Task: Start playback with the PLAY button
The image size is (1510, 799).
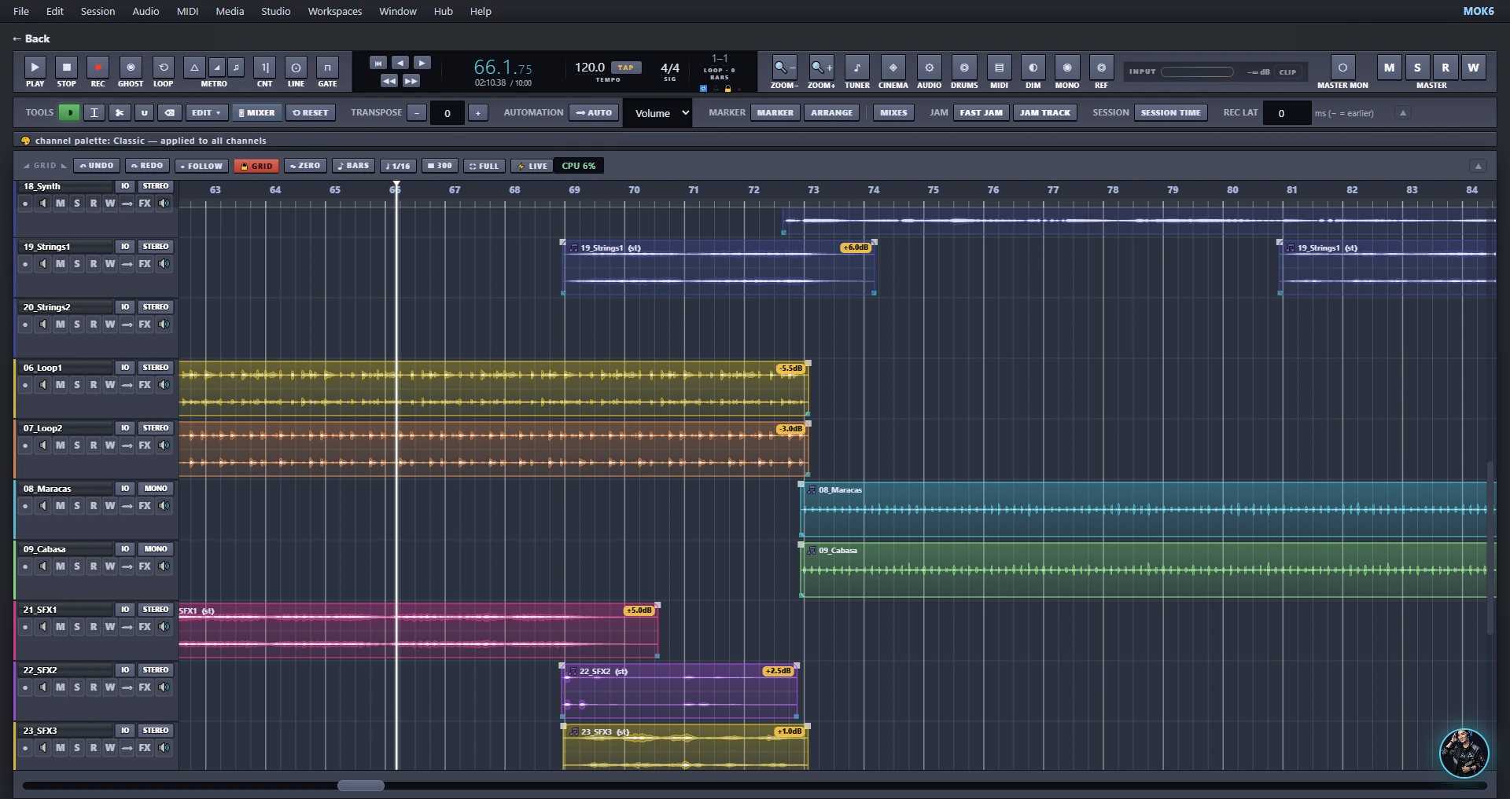Action: [x=35, y=68]
